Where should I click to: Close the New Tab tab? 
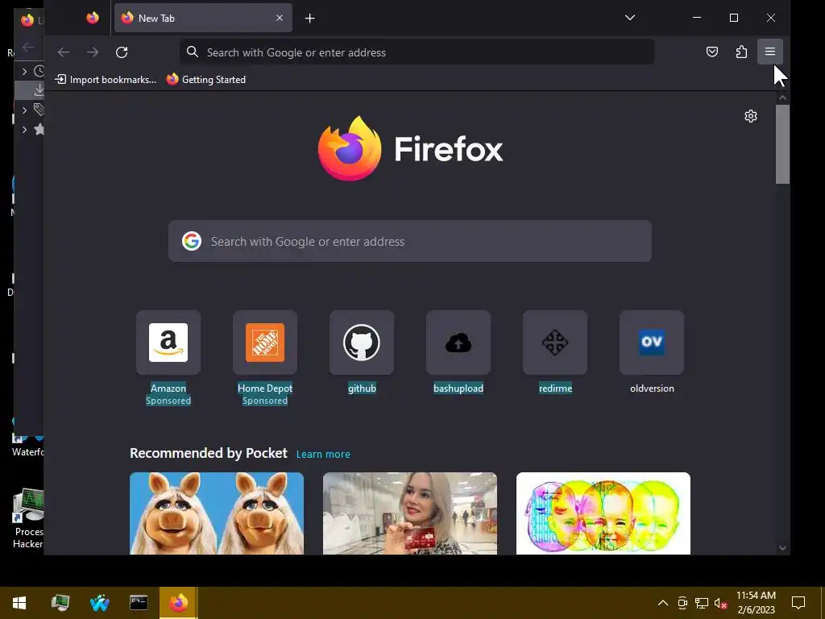(x=280, y=18)
